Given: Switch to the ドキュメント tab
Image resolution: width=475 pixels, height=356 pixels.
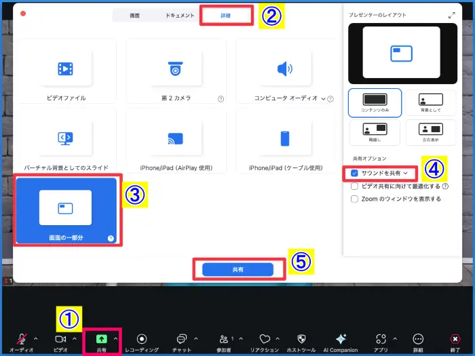Looking at the screenshot, I should pos(178,14).
